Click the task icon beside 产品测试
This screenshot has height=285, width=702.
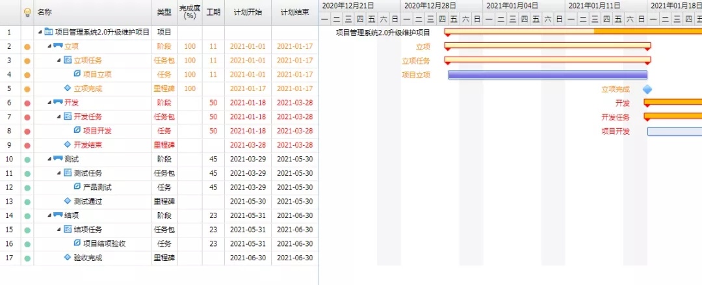click(x=77, y=187)
